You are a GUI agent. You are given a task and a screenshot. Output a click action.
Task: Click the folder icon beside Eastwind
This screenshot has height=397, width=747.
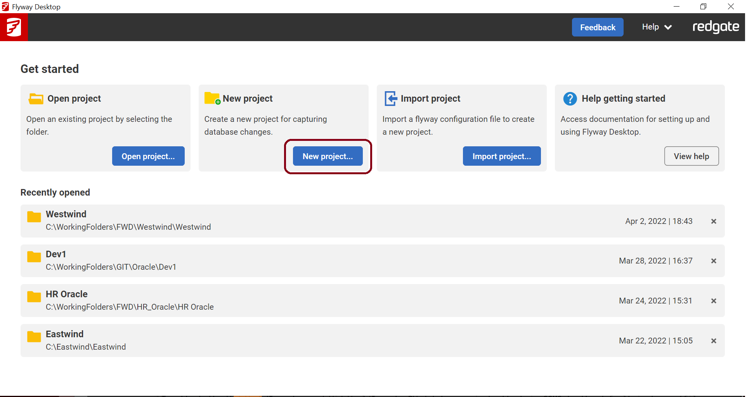coord(34,336)
